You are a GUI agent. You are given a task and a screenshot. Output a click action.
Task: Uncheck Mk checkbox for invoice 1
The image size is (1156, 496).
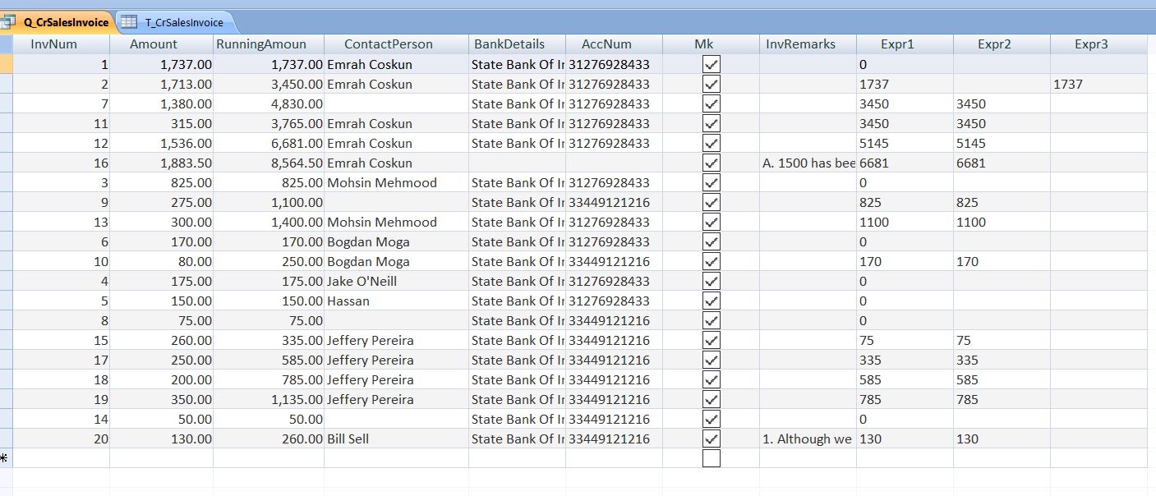coord(712,64)
